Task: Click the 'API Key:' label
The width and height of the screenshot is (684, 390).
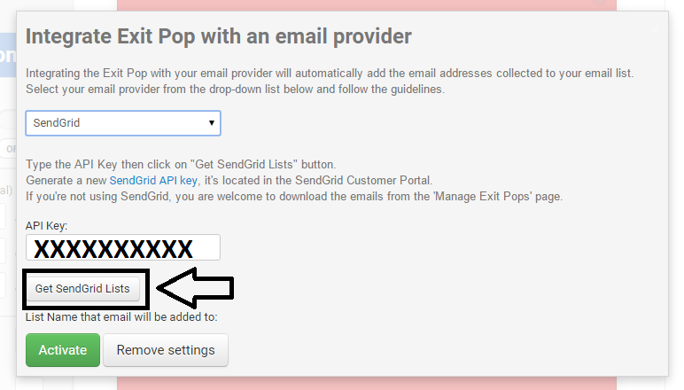Action: [x=46, y=226]
